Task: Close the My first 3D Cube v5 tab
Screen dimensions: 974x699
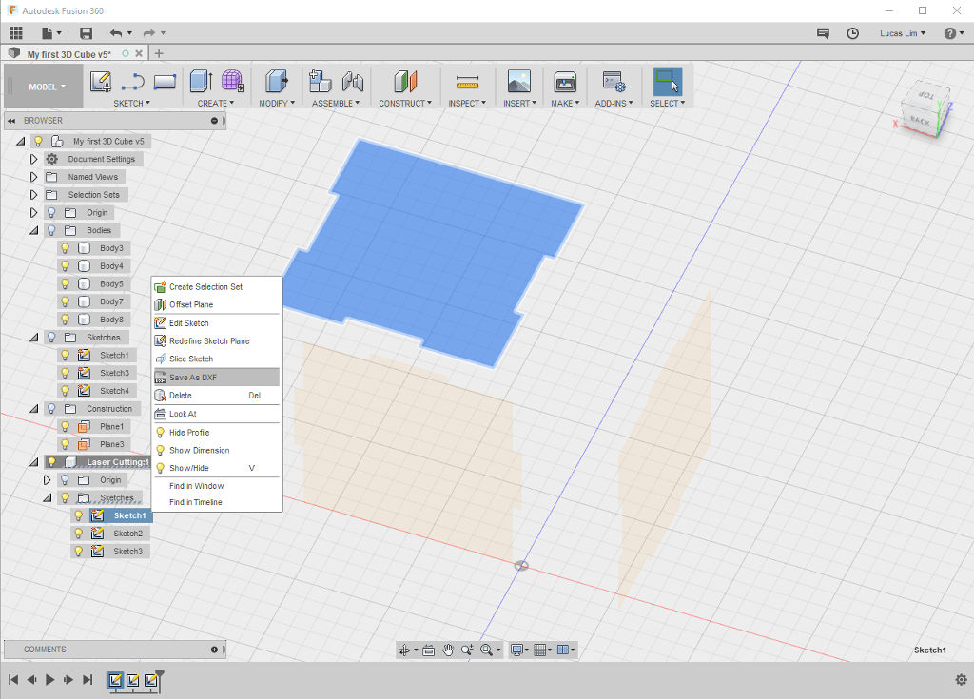Action: (139, 54)
